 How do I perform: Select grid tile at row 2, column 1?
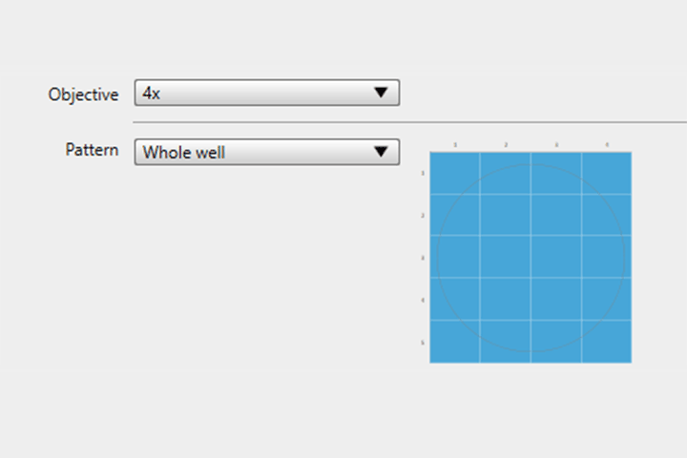tap(454, 215)
